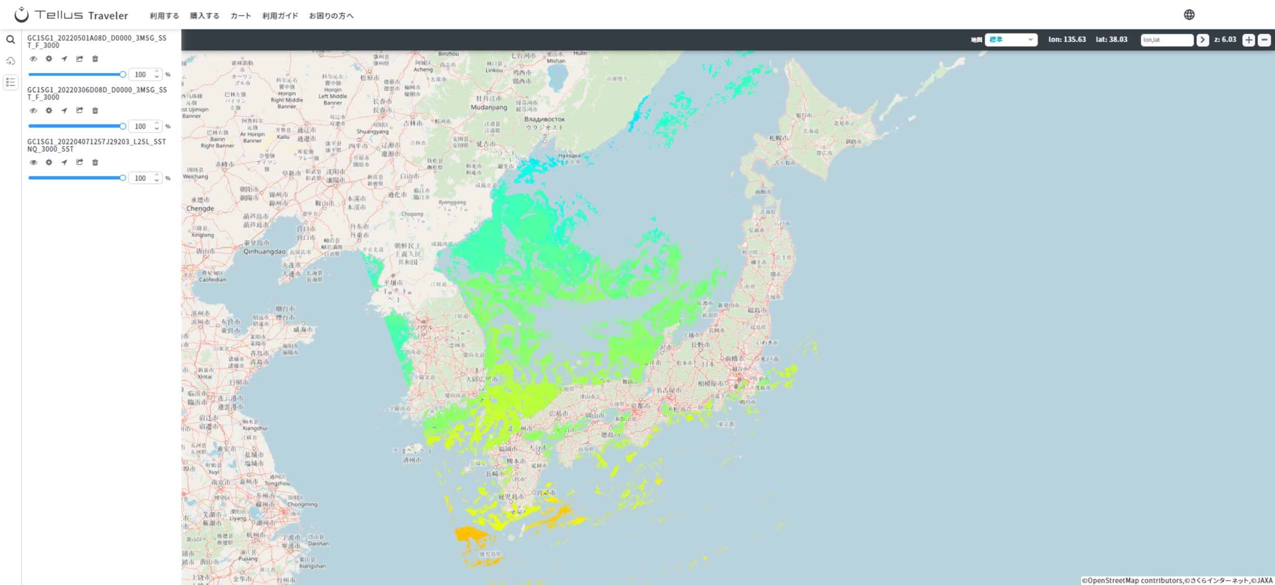Click the Tellus Traveler logo
Screen dimensions: 1275x585
click(71, 15)
